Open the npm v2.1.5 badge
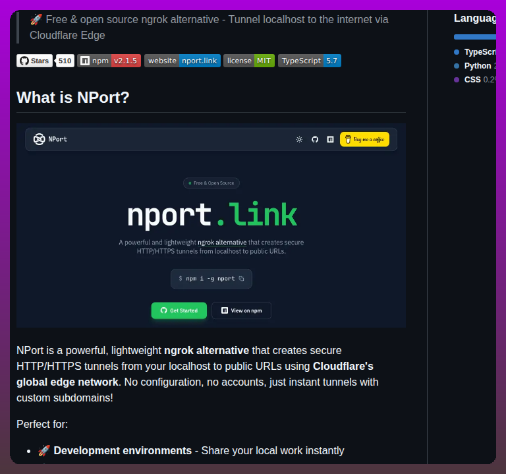This screenshot has width=506, height=474. [x=109, y=61]
